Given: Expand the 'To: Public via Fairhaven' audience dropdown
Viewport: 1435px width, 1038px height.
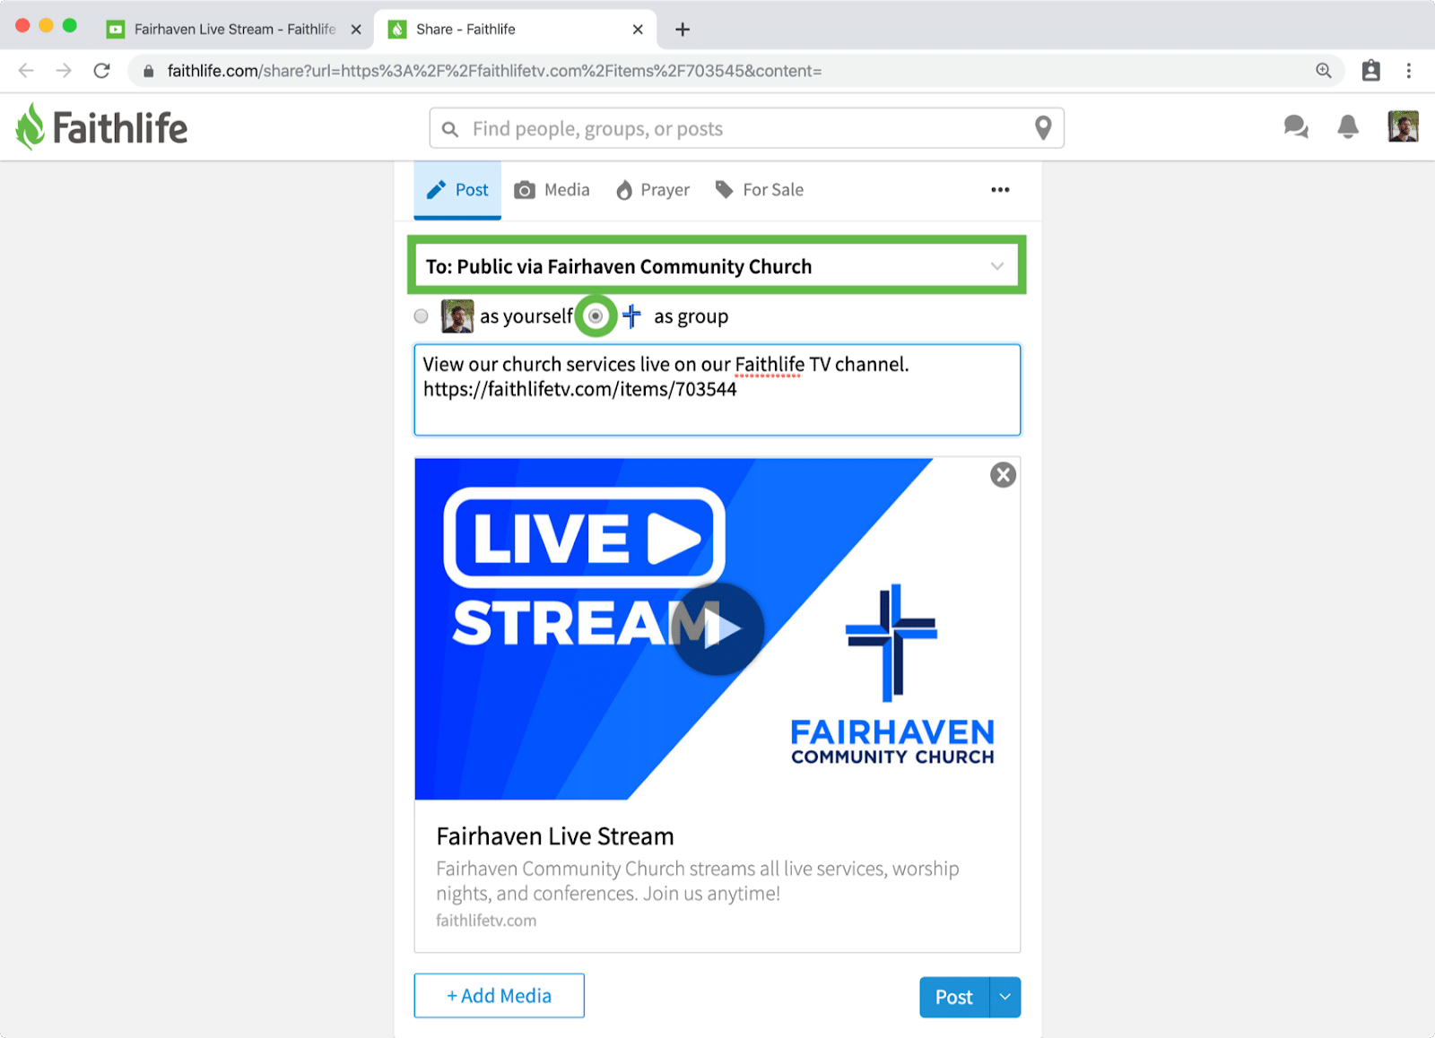Looking at the screenshot, I should point(717,266).
